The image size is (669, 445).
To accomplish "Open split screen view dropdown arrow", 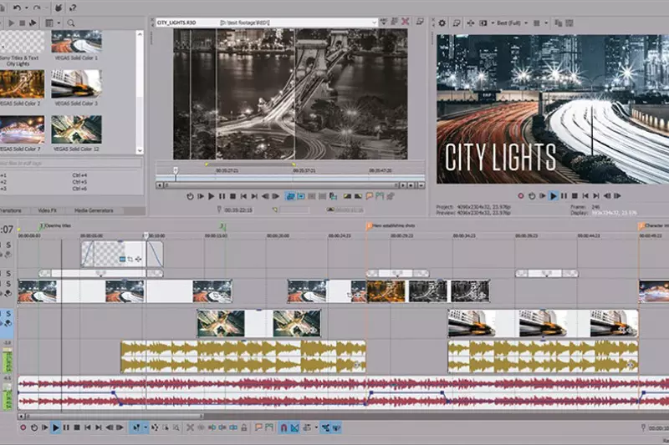I will click(493, 23).
